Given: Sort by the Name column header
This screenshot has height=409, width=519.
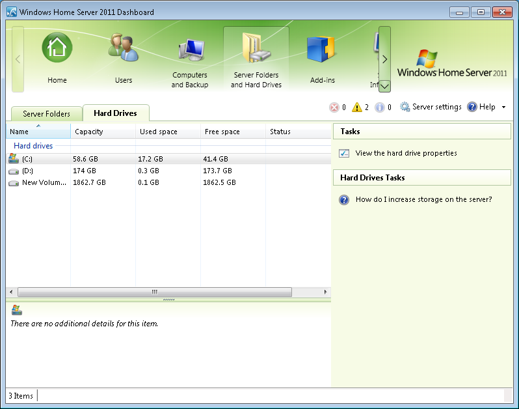Looking at the screenshot, I should coord(38,132).
